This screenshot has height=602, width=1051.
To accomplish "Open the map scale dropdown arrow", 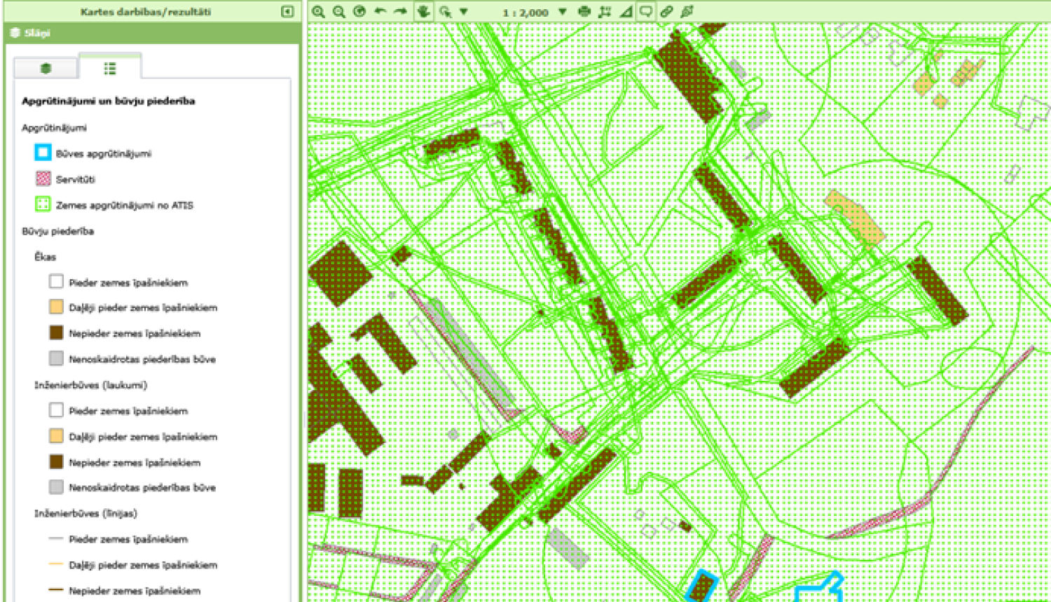I will (562, 12).
